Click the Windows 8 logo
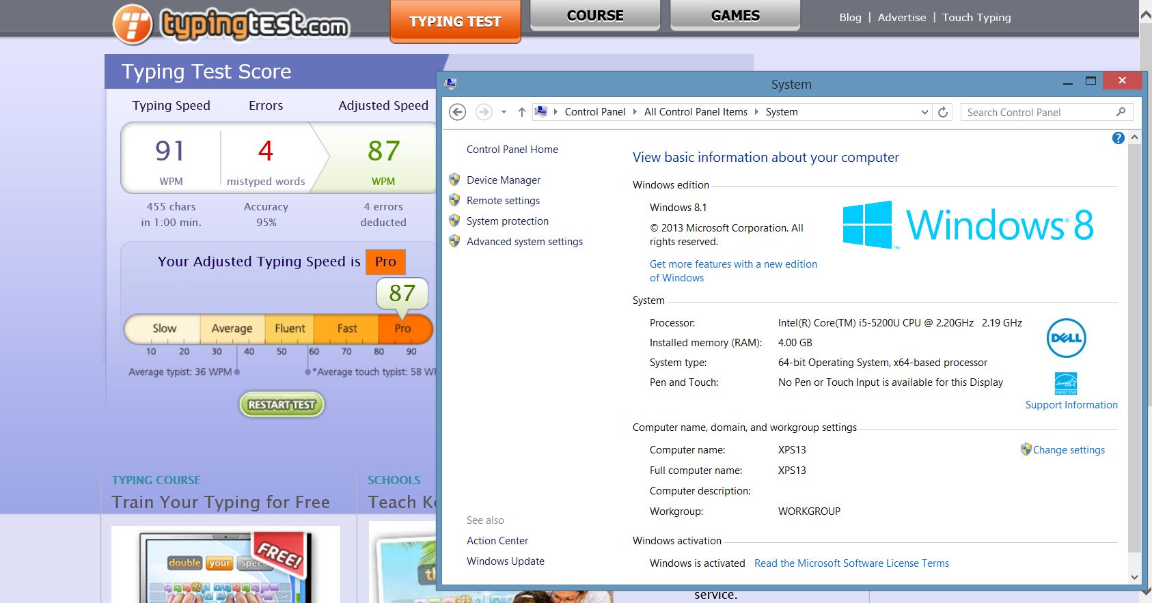Viewport: 1152px width, 603px height. [968, 224]
